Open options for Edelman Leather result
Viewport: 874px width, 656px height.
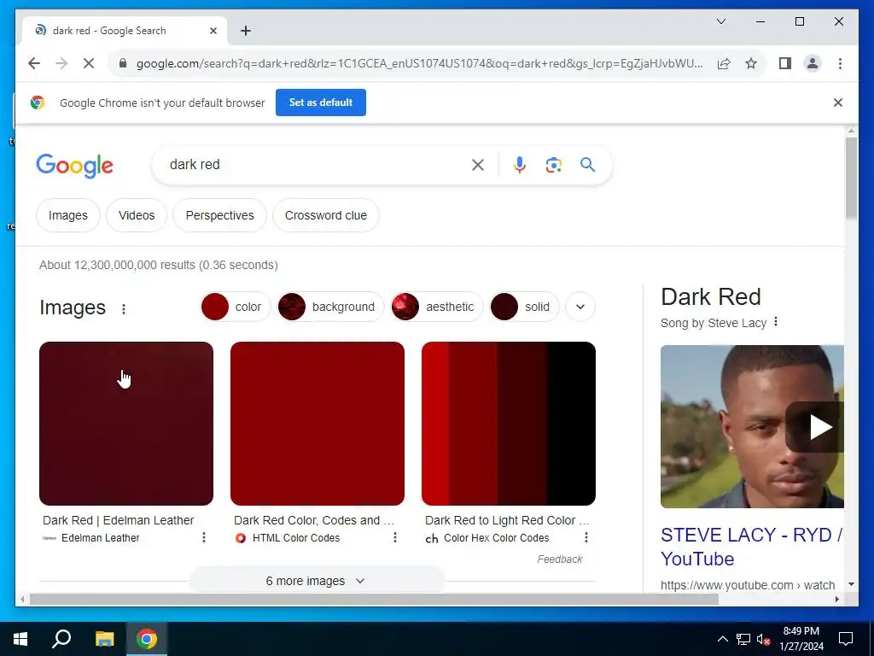[204, 537]
